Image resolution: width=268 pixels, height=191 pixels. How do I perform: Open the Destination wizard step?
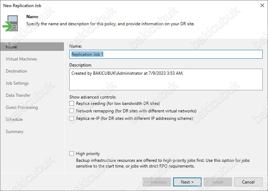pyautogui.click(x=16, y=71)
